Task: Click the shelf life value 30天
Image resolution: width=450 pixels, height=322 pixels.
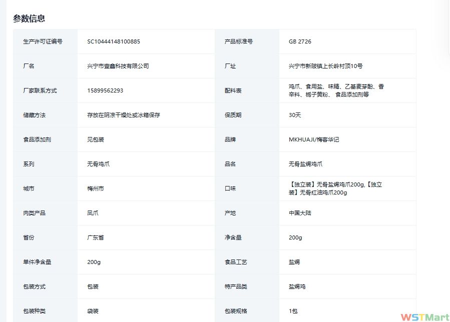Action: coord(295,115)
